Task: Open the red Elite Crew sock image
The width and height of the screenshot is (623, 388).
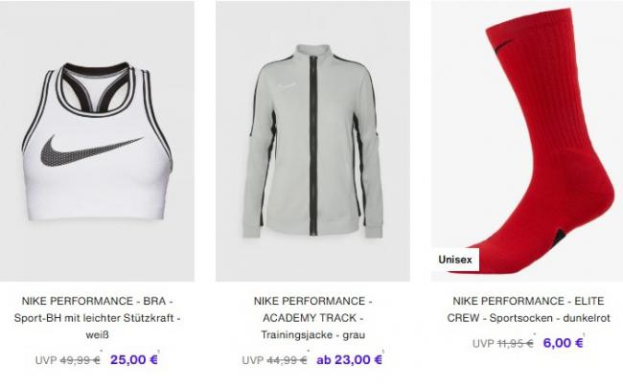Action: tap(527, 141)
